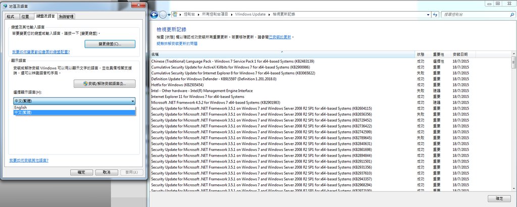Click the 套用(A) button
The height and width of the screenshot is (207, 517).
click(x=132, y=172)
